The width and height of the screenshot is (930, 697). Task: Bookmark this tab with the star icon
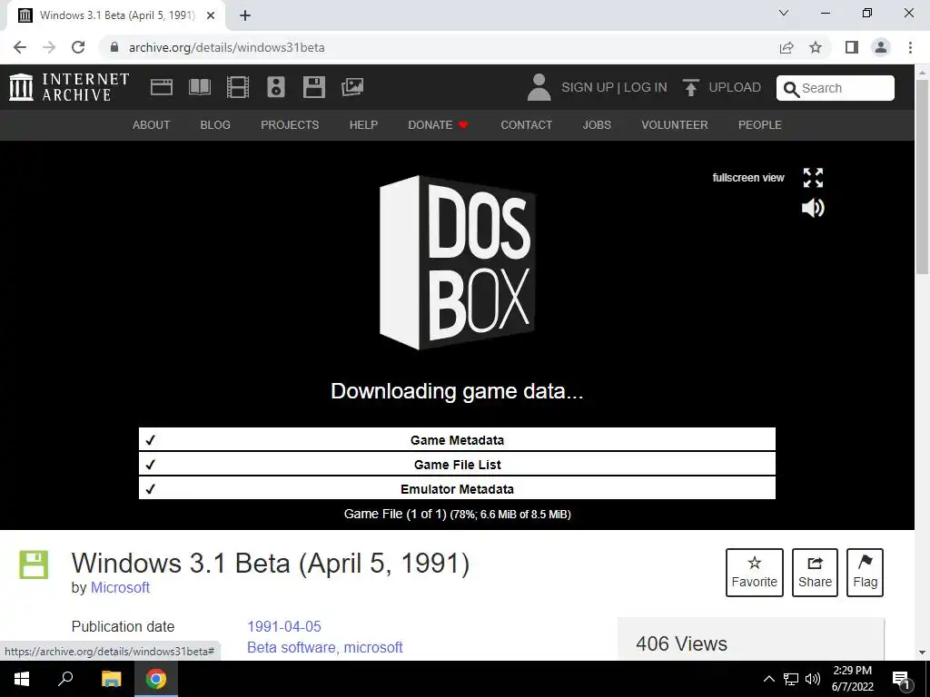tap(816, 47)
